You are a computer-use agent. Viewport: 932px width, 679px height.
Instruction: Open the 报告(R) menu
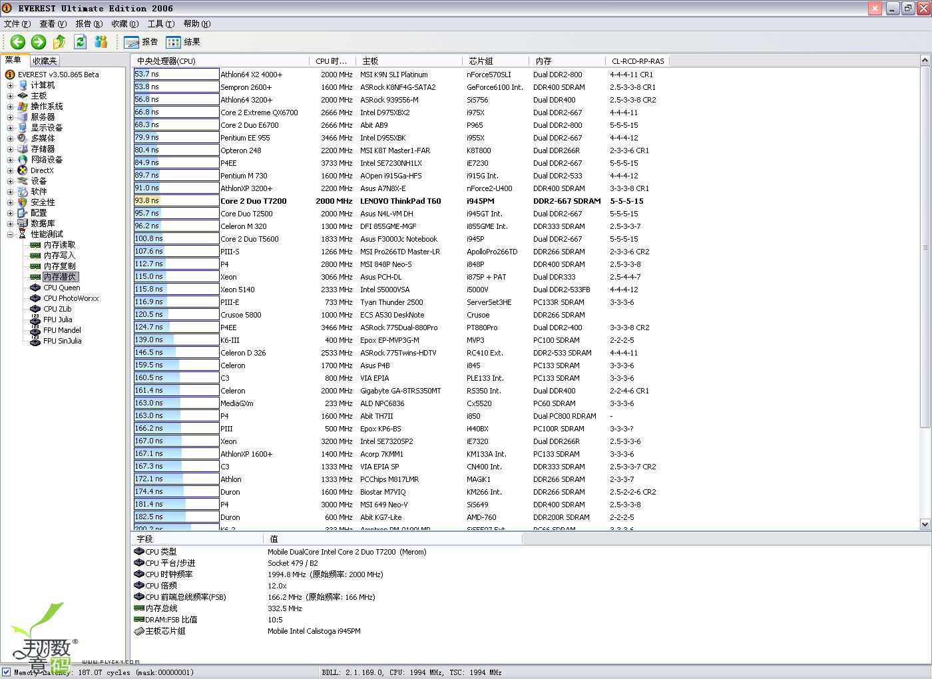click(89, 24)
